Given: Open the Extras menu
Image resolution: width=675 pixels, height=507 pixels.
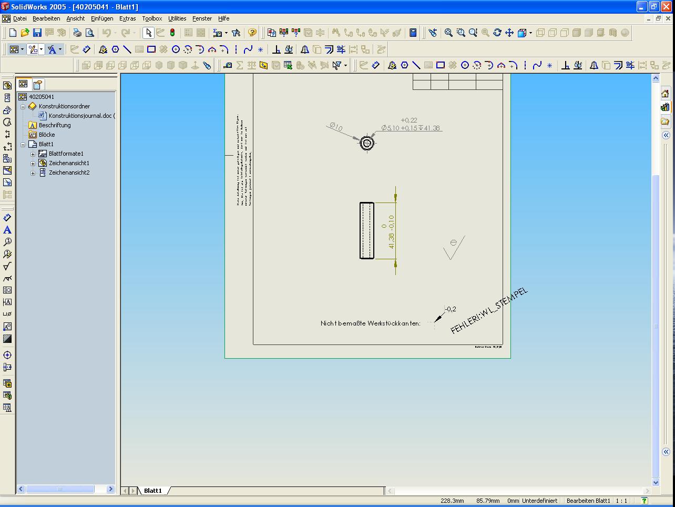Looking at the screenshot, I should [127, 18].
